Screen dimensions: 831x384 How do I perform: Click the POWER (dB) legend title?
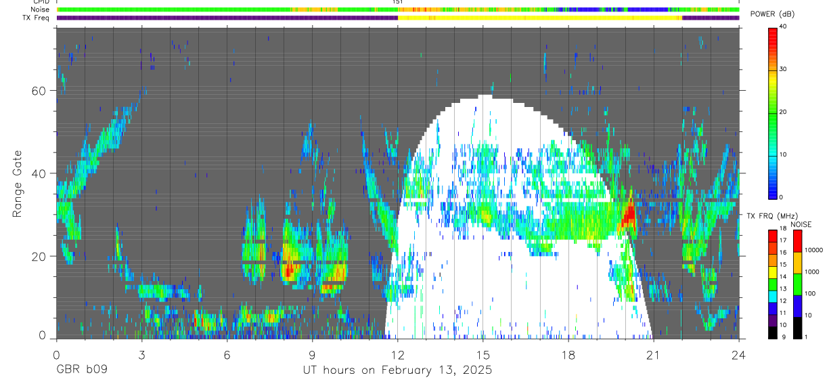tap(773, 14)
